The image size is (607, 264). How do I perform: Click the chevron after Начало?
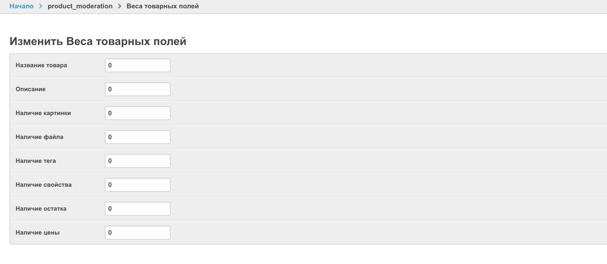[x=41, y=6]
